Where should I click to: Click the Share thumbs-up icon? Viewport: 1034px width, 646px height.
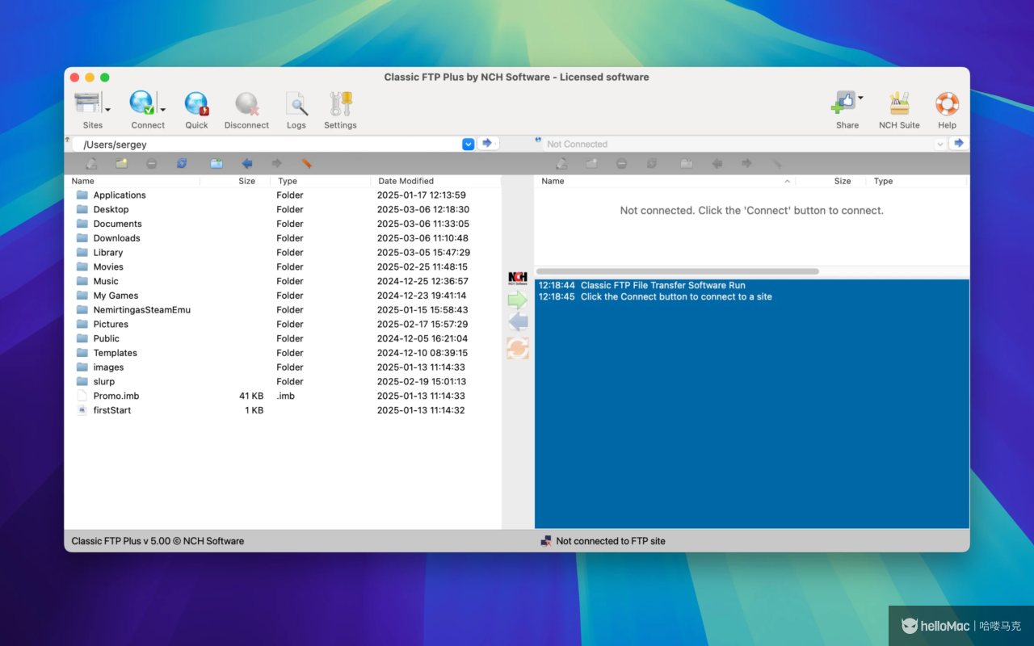click(843, 103)
